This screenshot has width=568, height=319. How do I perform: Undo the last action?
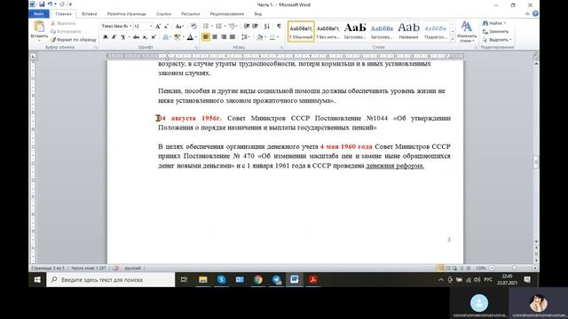50,4
